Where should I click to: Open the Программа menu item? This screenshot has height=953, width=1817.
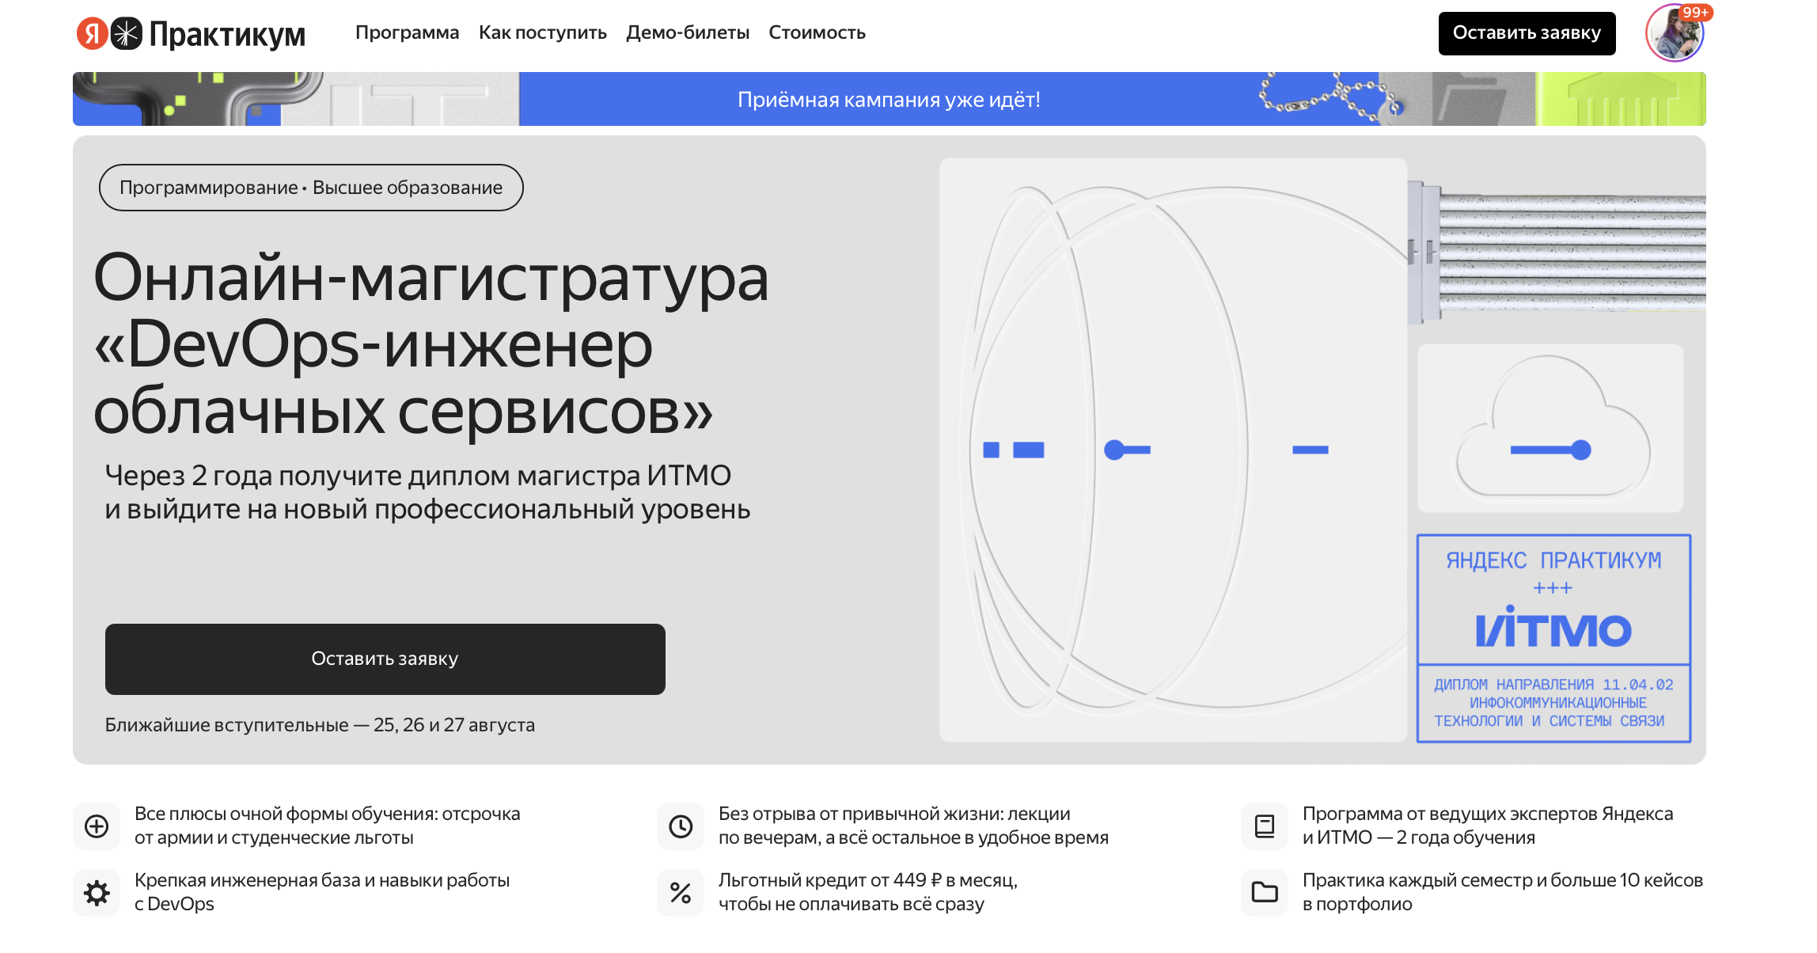pyautogui.click(x=407, y=32)
